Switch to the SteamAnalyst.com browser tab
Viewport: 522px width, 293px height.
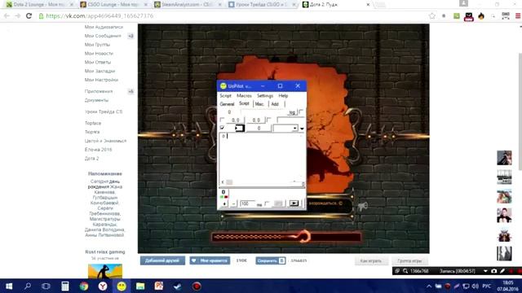tap(188, 5)
